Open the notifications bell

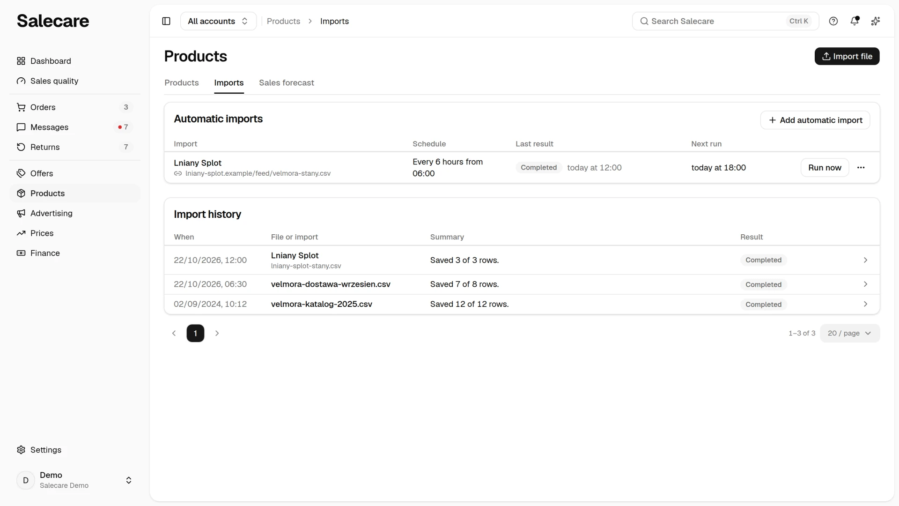click(x=855, y=21)
